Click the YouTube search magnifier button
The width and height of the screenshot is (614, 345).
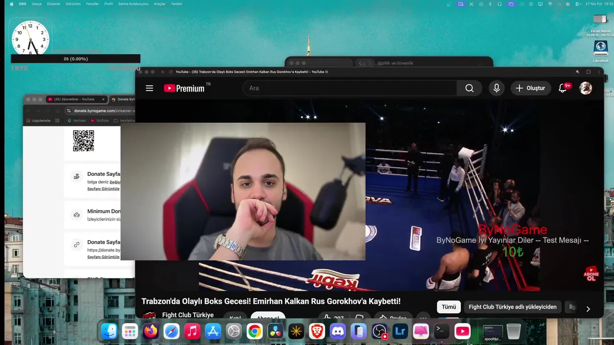pos(469,88)
